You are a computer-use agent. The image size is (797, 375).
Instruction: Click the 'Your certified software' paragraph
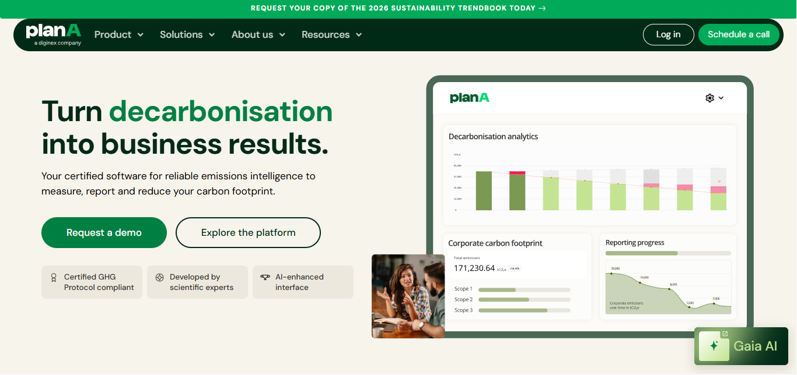coord(179,183)
